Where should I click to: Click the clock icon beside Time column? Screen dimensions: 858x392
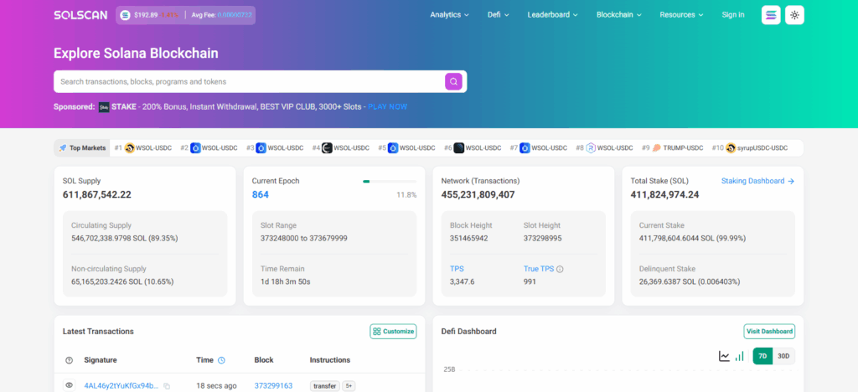(221, 360)
